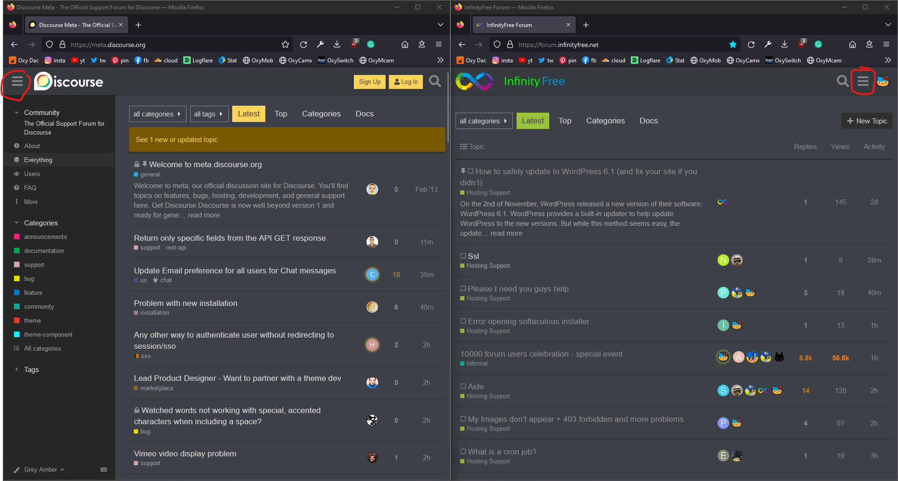Open InfinityFree all categories dropdown
Image resolution: width=898 pixels, height=481 pixels.
[x=484, y=121]
